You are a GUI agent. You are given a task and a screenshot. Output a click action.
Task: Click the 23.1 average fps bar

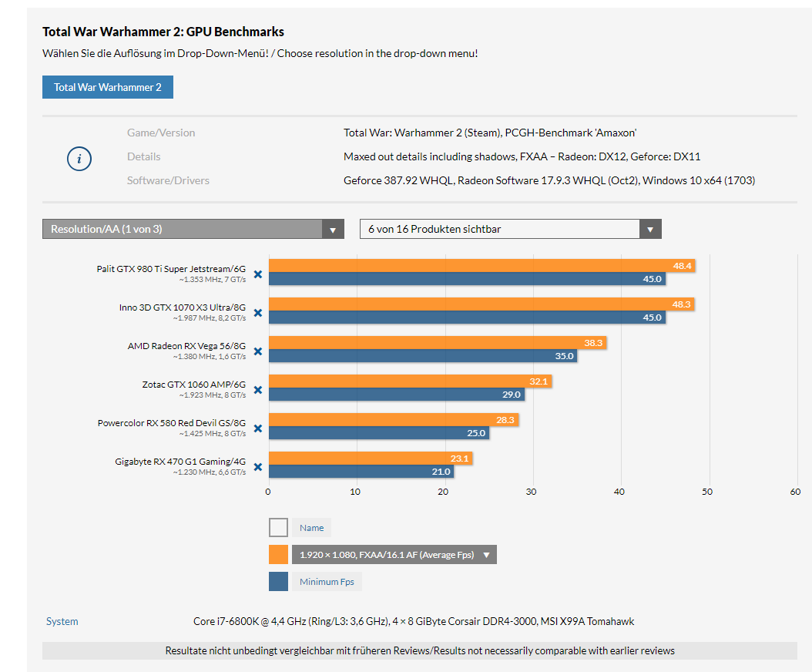click(371, 458)
